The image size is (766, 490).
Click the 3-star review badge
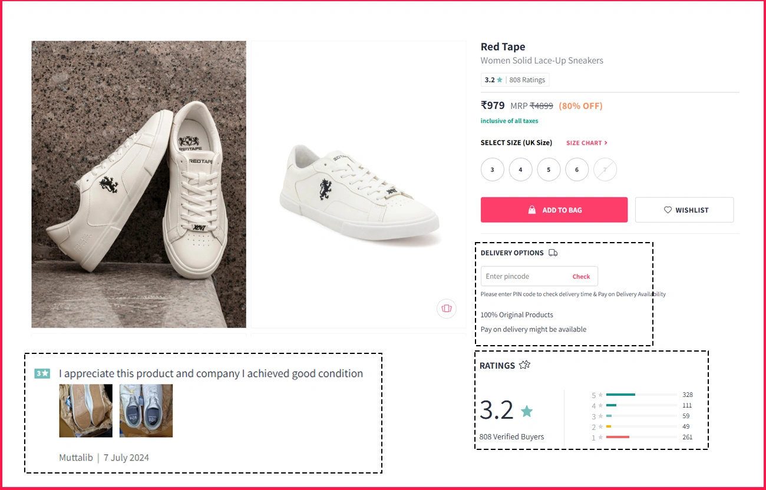[42, 373]
